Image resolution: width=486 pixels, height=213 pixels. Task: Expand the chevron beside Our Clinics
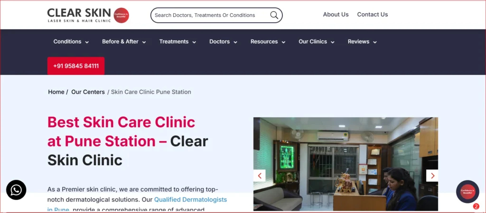point(333,42)
